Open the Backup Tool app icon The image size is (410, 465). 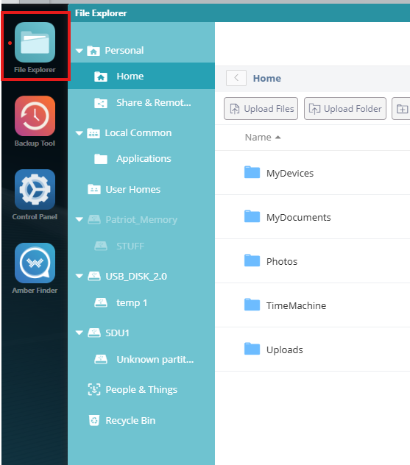[x=35, y=116]
